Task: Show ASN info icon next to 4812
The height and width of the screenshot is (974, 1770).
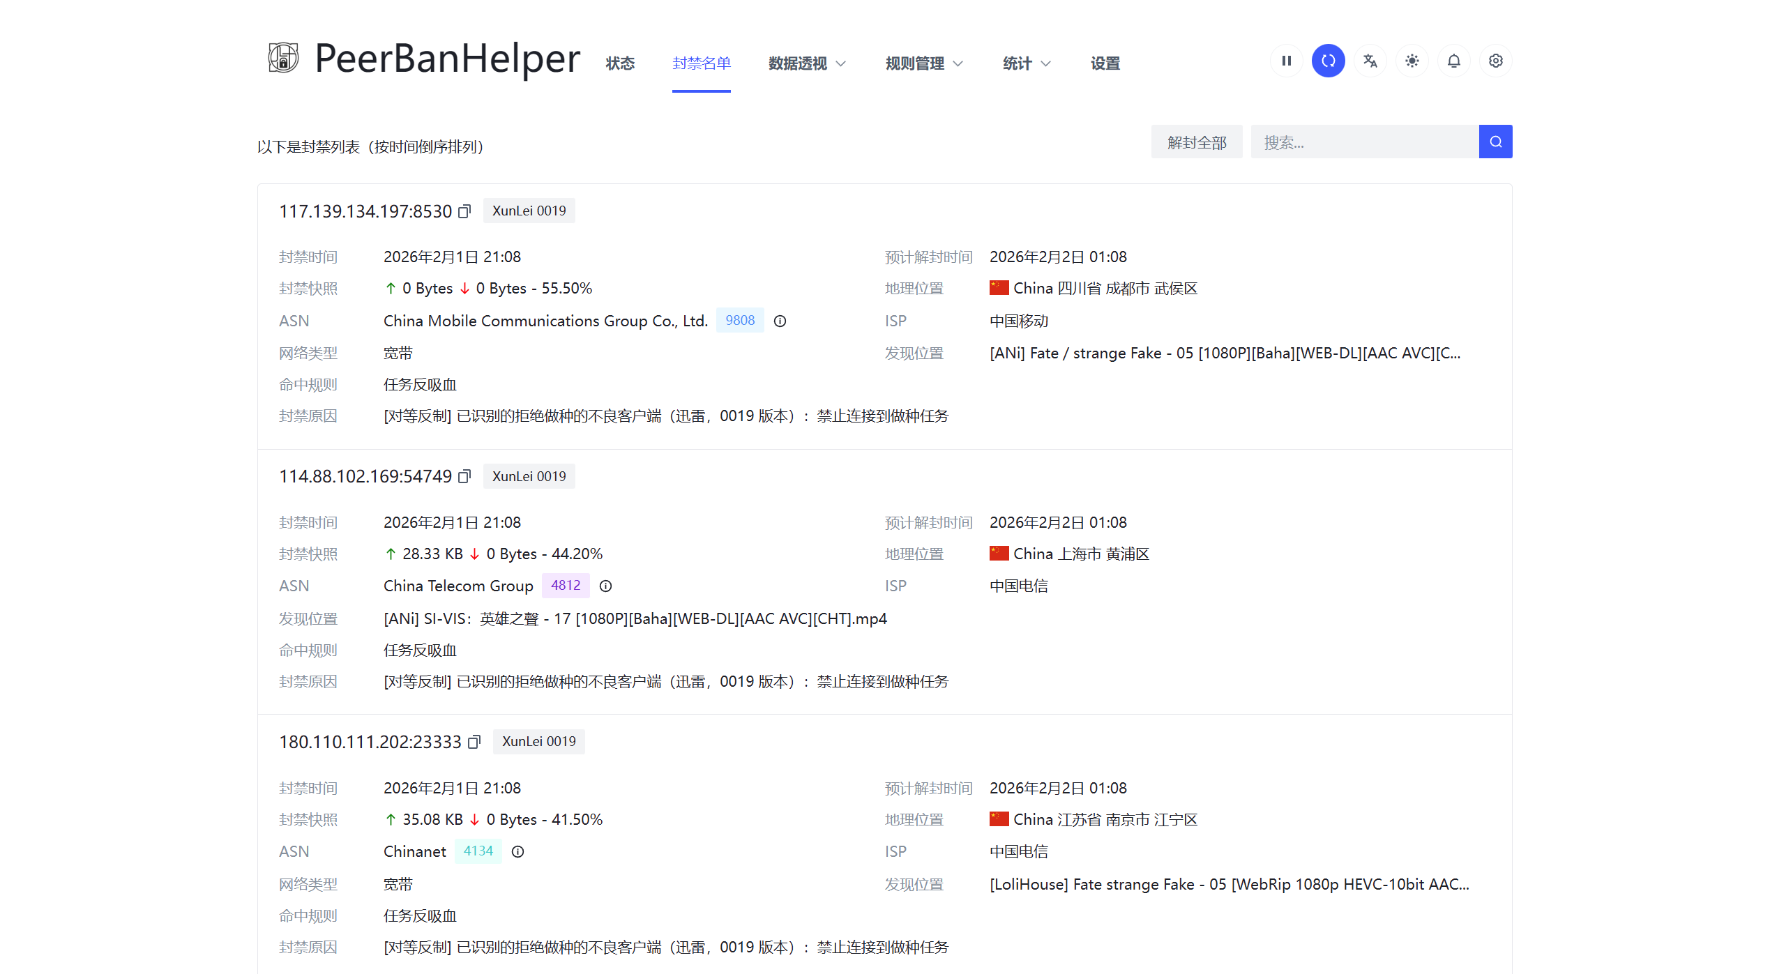Action: pyautogui.click(x=605, y=586)
